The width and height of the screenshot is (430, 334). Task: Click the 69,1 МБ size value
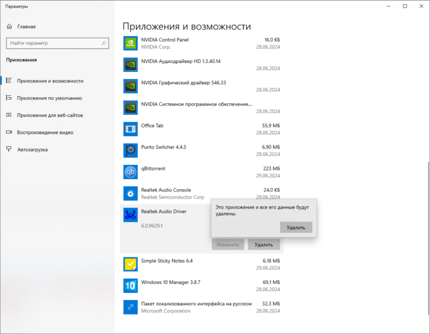point(271,282)
